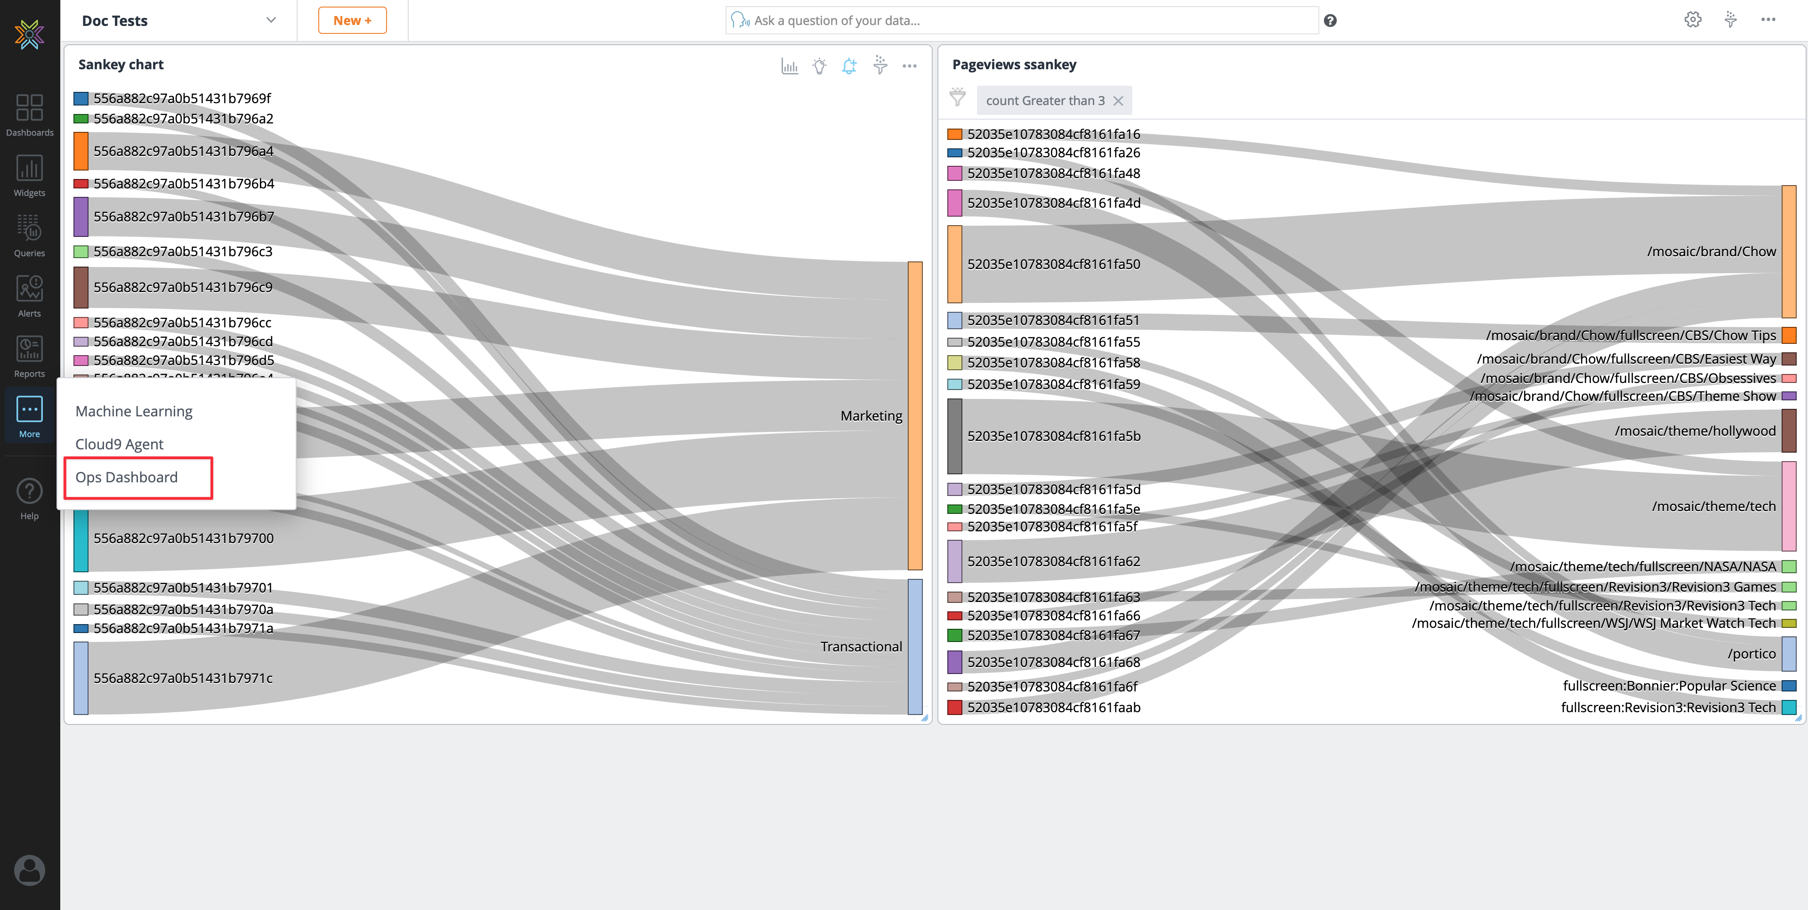
Task: Open dashboard settings gear icon
Action: click(1693, 20)
